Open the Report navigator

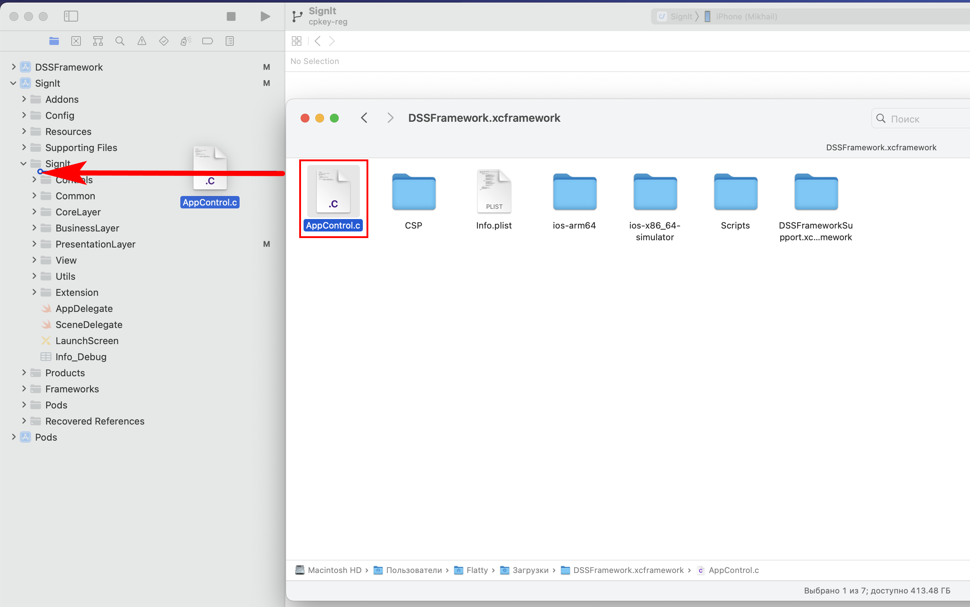coord(230,41)
